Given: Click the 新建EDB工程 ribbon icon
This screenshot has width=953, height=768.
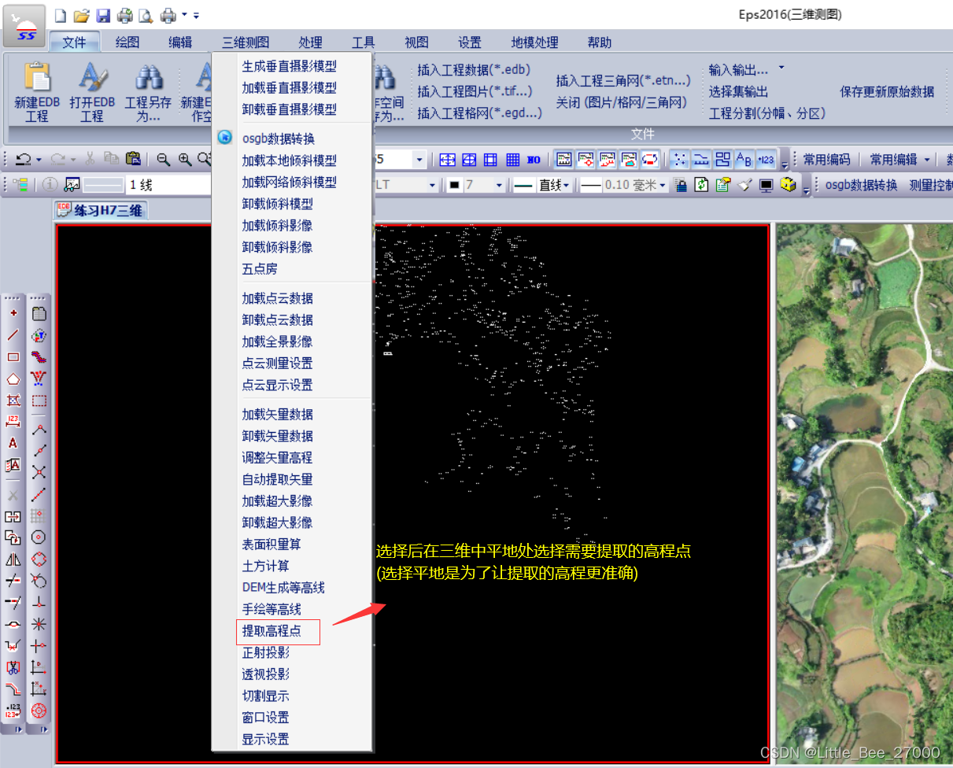Looking at the screenshot, I should tap(37, 93).
